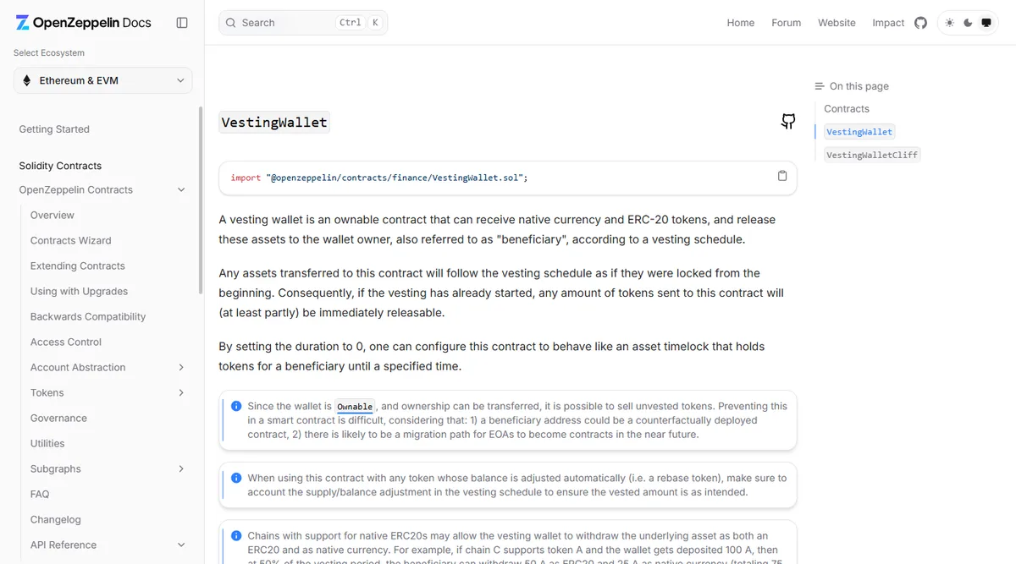Click the Select Ecosystem label

click(49, 53)
